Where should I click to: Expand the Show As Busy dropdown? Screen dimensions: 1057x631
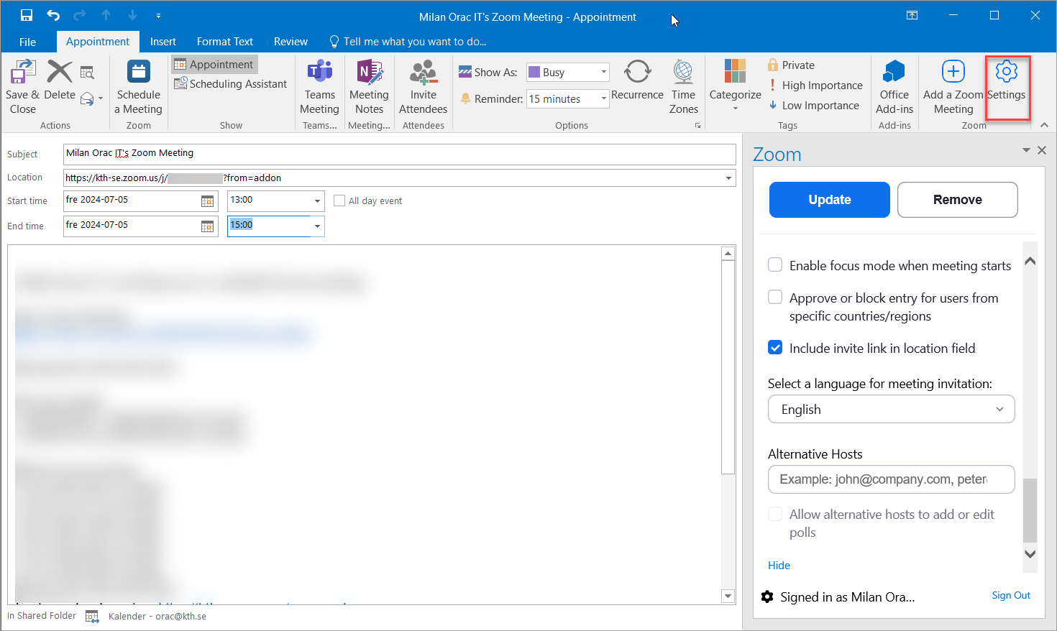tap(603, 72)
